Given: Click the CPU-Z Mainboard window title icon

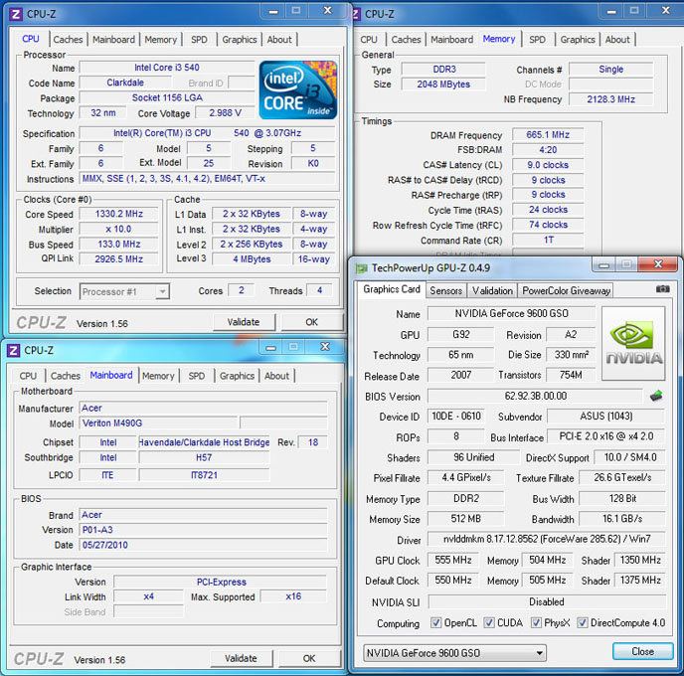Looking at the screenshot, I should 13,350.
